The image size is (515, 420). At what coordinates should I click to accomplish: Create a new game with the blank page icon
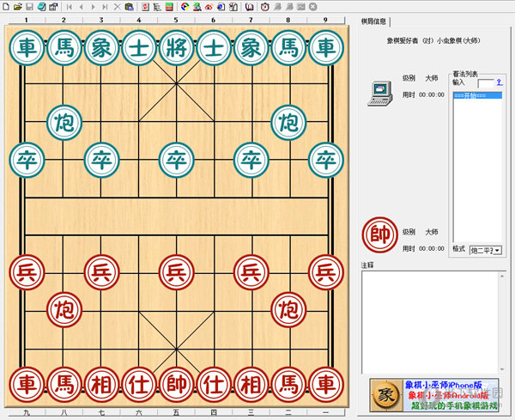[6, 7]
